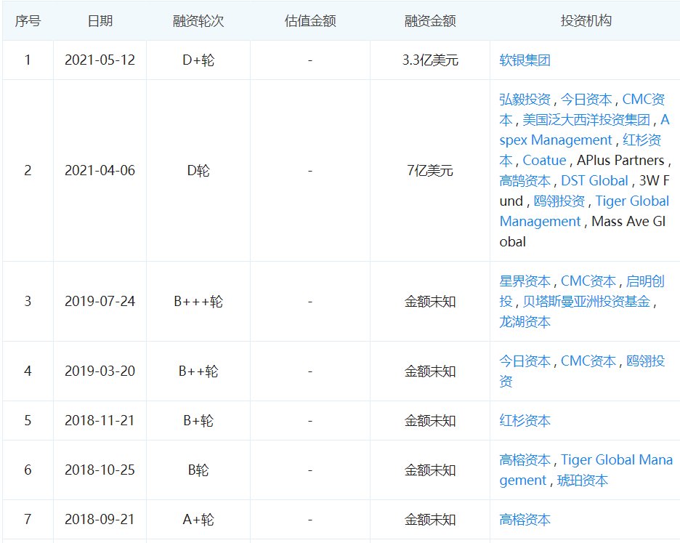Image resolution: width=680 pixels, height=543 pixels.
Task: Click the valuation dash in D轮 row
Action: point(310,171)
